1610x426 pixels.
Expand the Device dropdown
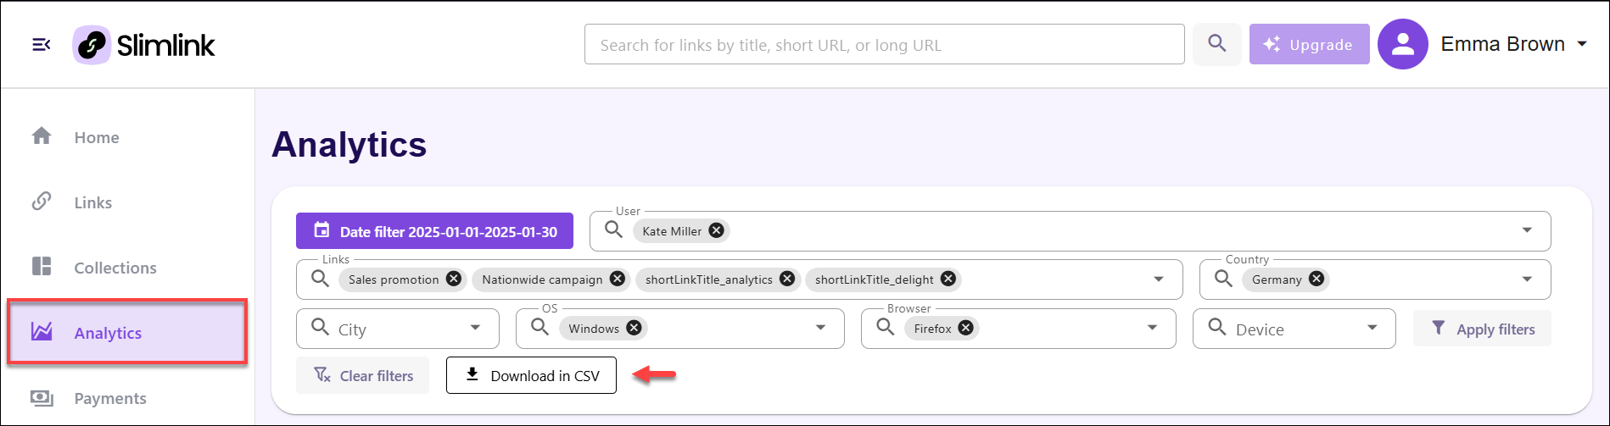pyautogui.click(x=1372, y=328)
